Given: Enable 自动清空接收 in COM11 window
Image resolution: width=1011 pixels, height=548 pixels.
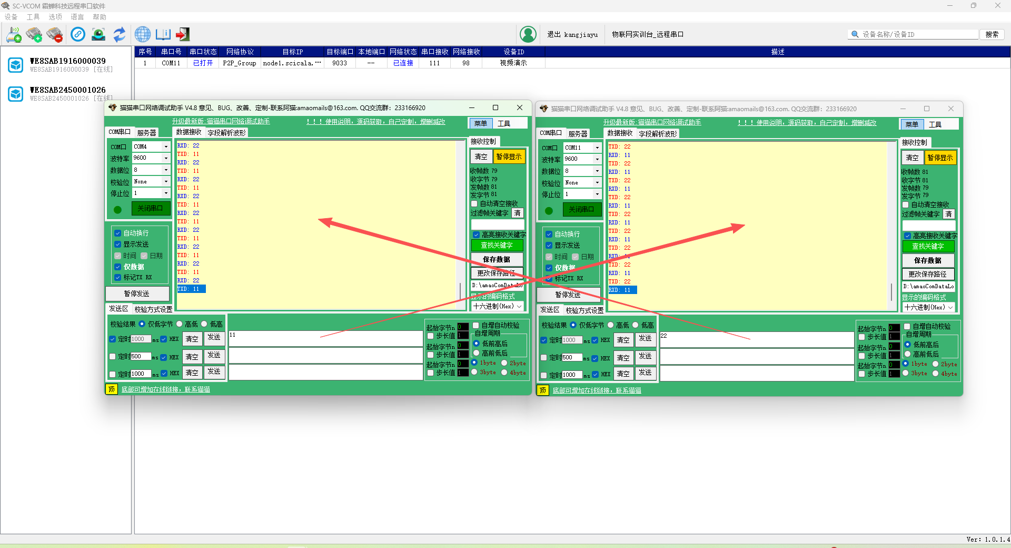Looking at the screenshot, I should [x=906, y=205].
